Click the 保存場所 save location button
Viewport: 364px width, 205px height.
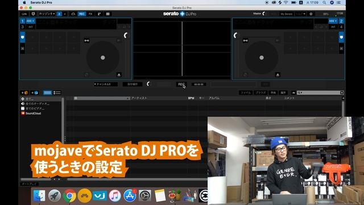point(133,84)
